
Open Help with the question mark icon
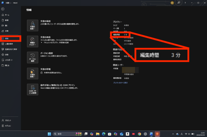click(x=185, y=3)
